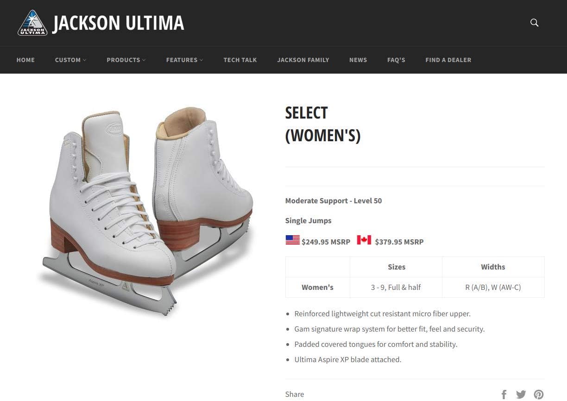Navigate to the News page
The image size is (567, 401).
coord(358,60)
